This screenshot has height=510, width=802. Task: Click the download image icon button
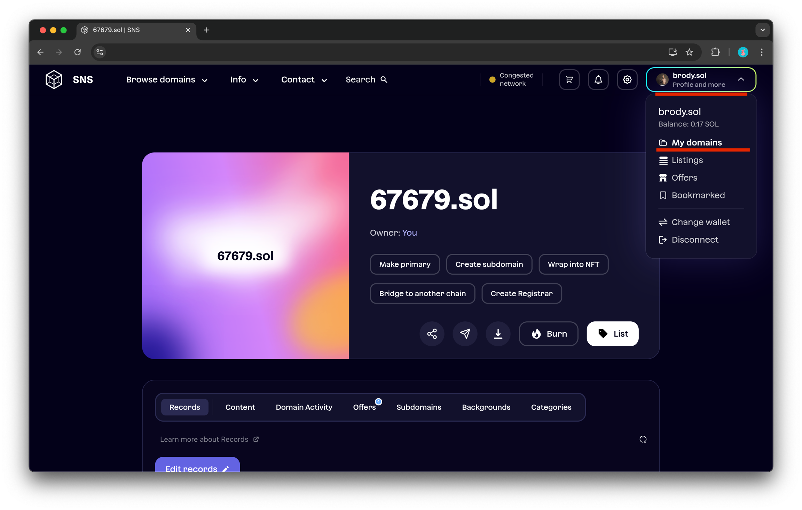point(498,334)
